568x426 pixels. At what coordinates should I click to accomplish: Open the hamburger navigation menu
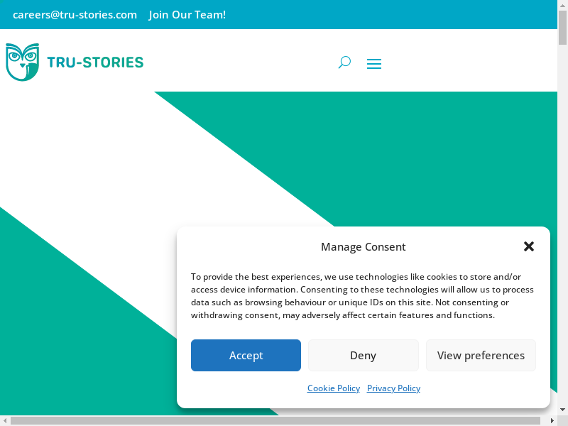(x=374, y=64)
